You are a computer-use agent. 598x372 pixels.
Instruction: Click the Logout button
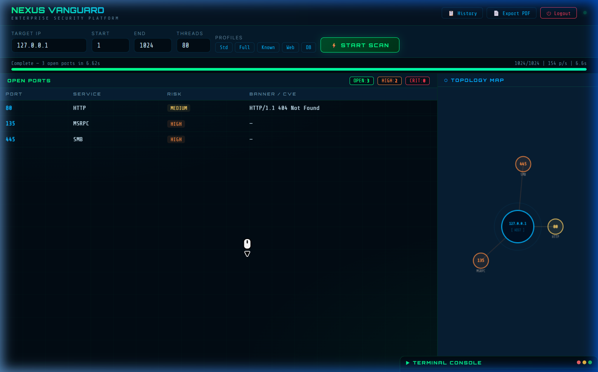click(x=558, y=13)
